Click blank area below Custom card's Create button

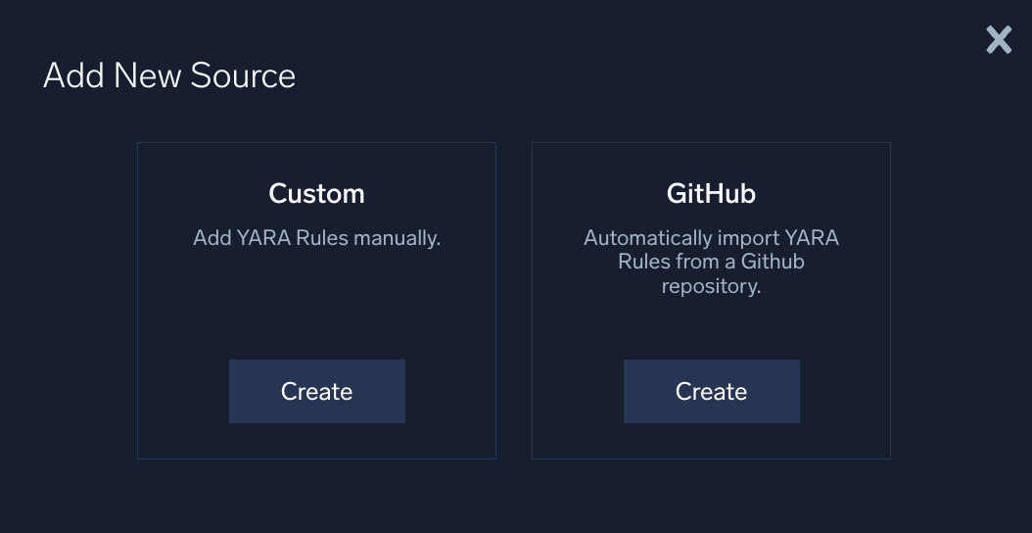316,441
